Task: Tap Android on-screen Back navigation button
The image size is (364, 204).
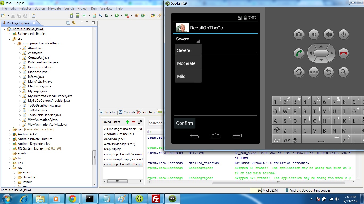Action: [194, 136]
